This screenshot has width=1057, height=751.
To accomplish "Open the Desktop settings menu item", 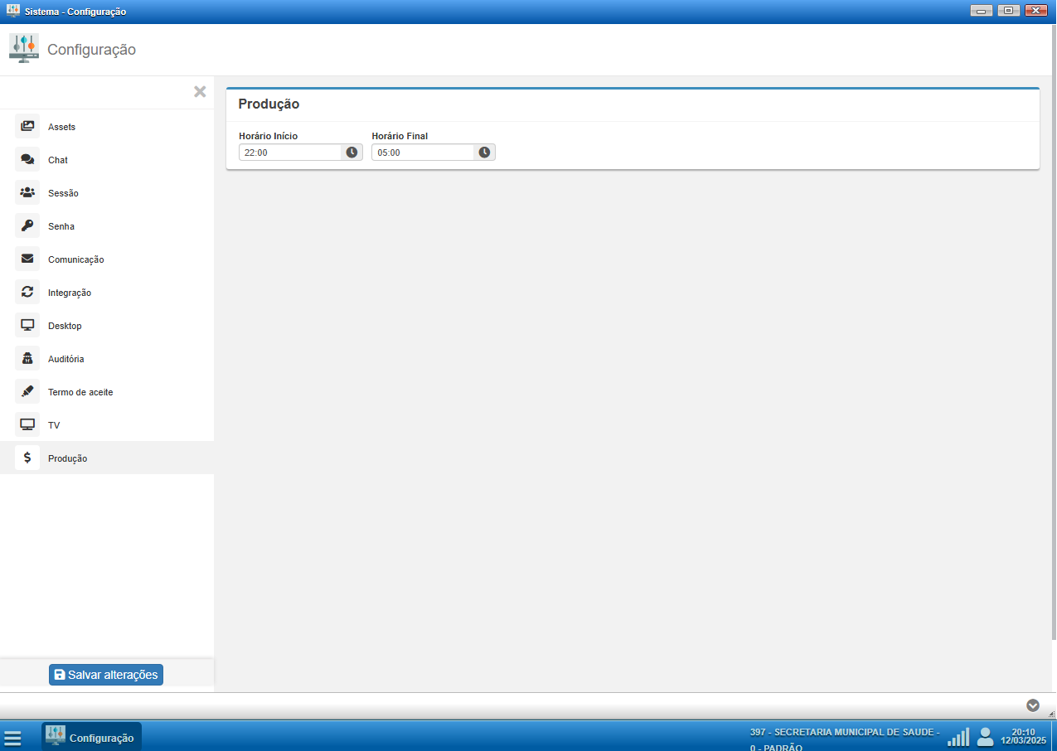I will (x=65, y=326).
